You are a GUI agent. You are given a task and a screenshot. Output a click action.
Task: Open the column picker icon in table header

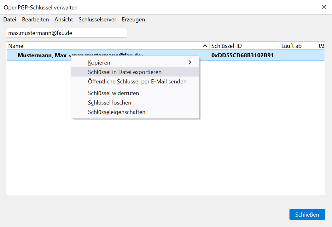[321, 46]
